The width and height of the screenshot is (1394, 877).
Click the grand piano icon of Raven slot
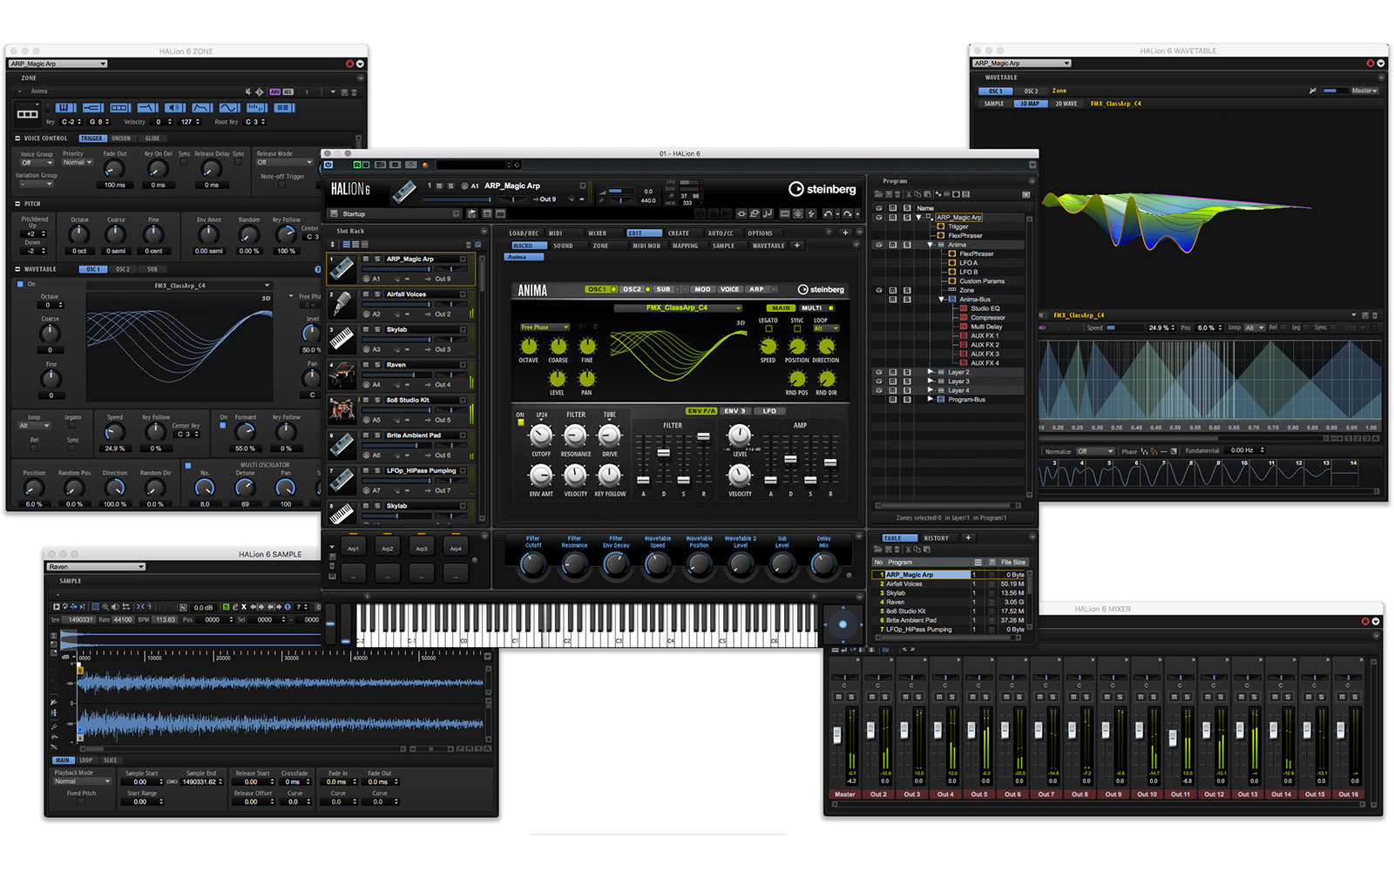(342, 374)
